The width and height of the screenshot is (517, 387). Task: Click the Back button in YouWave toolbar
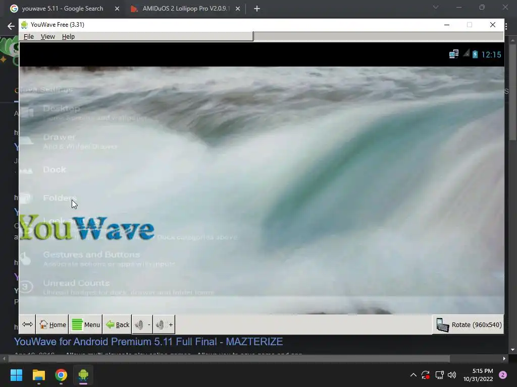pyautogui.click(x=117, y=325)
